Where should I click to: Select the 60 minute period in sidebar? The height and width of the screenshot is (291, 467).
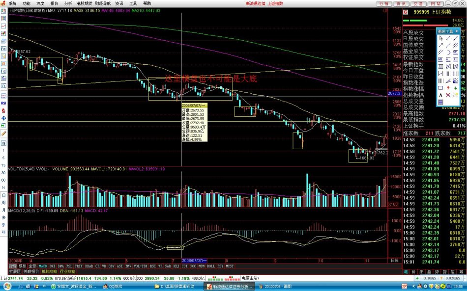pos(3,180)
